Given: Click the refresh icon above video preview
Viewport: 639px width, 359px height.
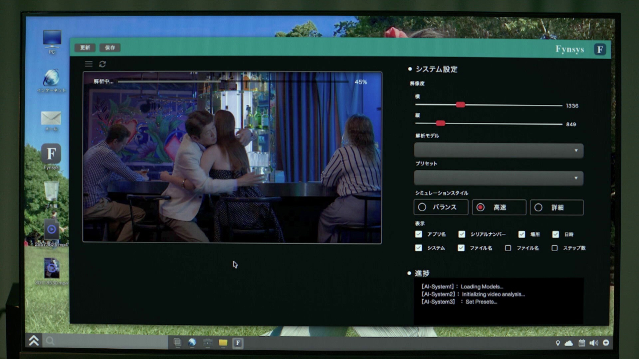Looking at the screenshot, I should pyautogui.click(x=103, y=64).
